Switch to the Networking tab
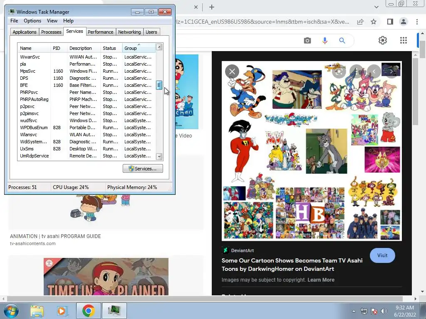Viewport: 426px width, 319px height. coord(129,32)
